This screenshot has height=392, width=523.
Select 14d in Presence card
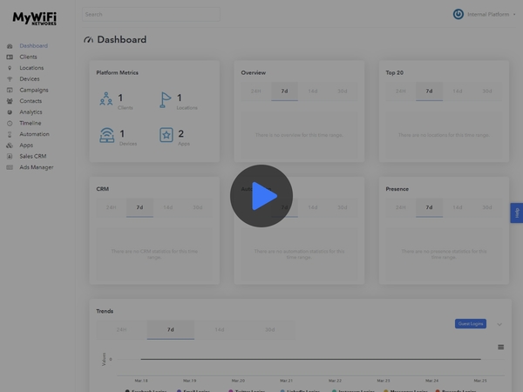coord(458,207)
